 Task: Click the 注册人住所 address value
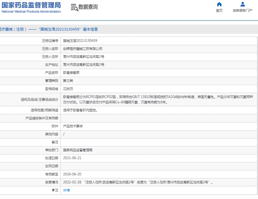84,56
